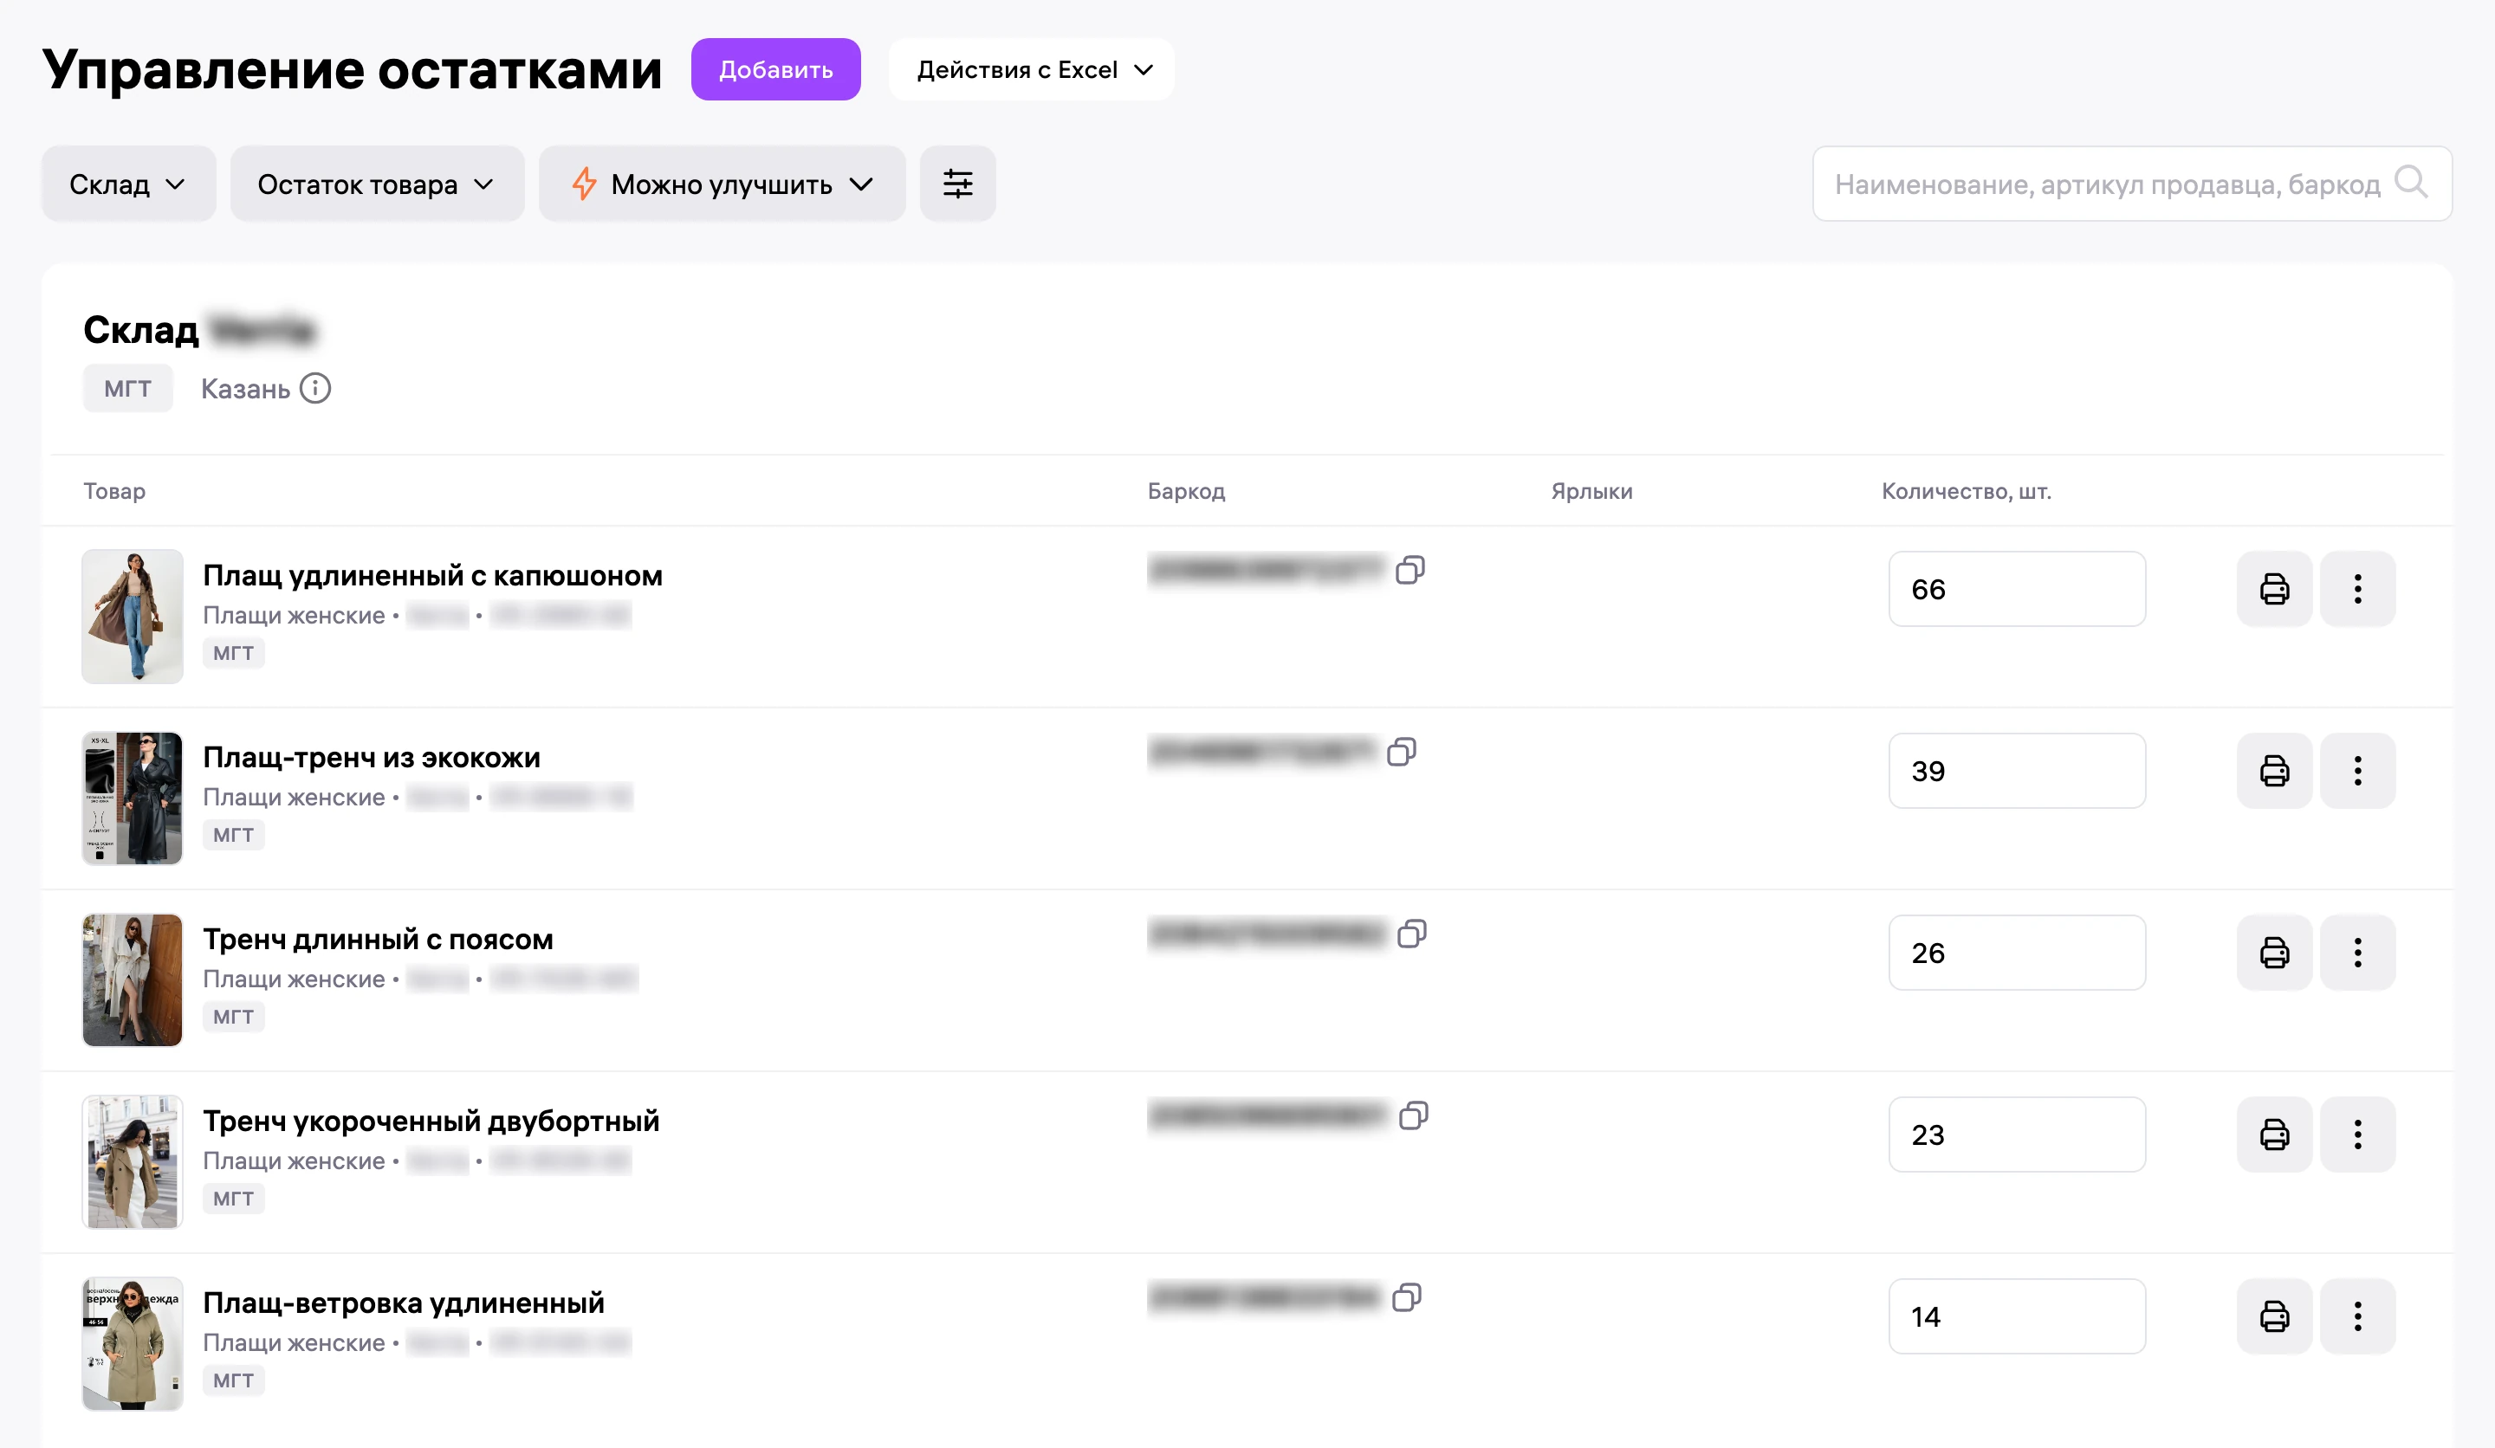
Task: Copy barcode for Плащ удлиненный с капюшоном
Action: [x=1410, y=570]
